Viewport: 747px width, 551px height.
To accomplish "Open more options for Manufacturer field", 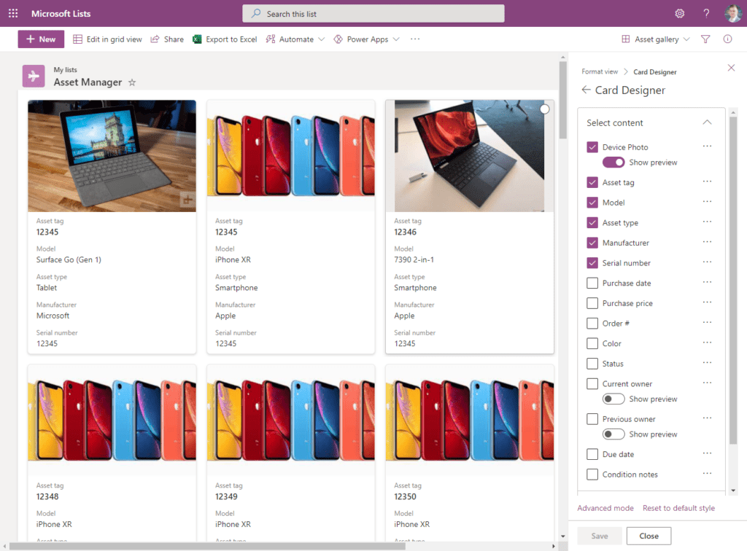I will coord(707,242).
